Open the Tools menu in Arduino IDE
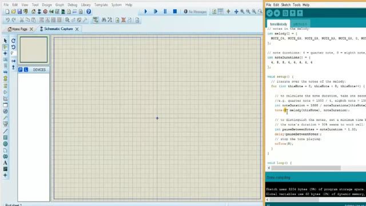The height and width of the screenshot is (206, 366). tap(296, 5)
